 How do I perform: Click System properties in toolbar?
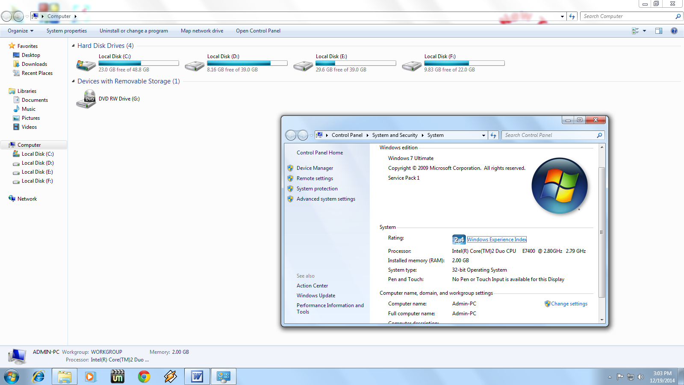coord(67,31)
